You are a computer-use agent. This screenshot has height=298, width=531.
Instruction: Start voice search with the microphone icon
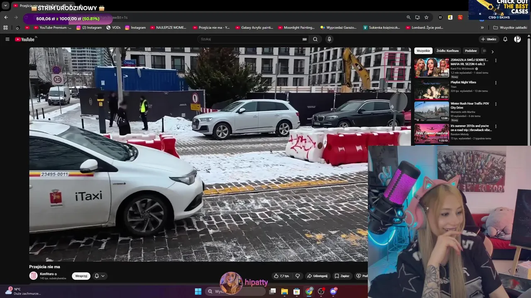pyautogui.click(x=329, y=39)
